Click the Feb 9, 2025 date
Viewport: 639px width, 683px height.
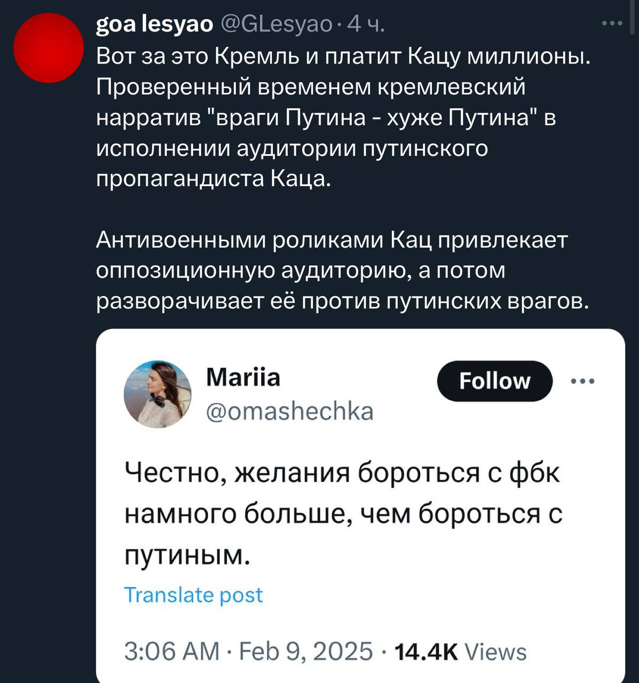click(305, 652)
